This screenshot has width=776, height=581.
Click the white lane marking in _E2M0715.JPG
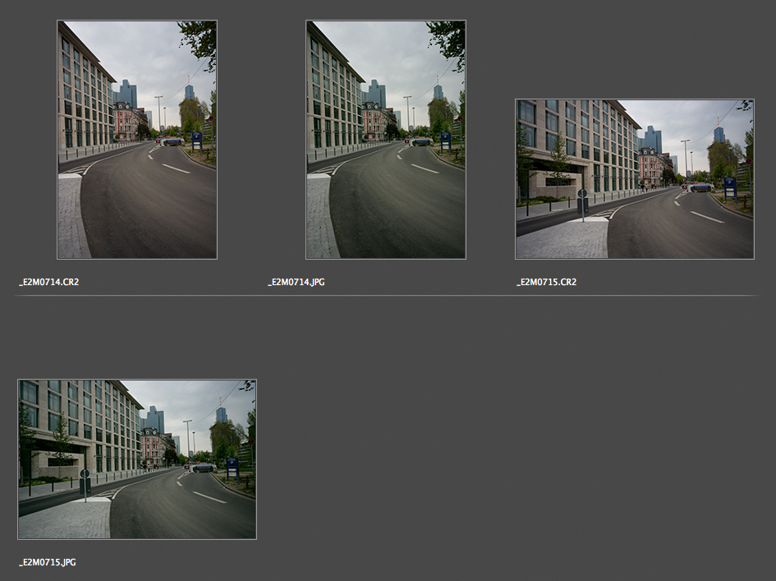[x=209, y=497]
